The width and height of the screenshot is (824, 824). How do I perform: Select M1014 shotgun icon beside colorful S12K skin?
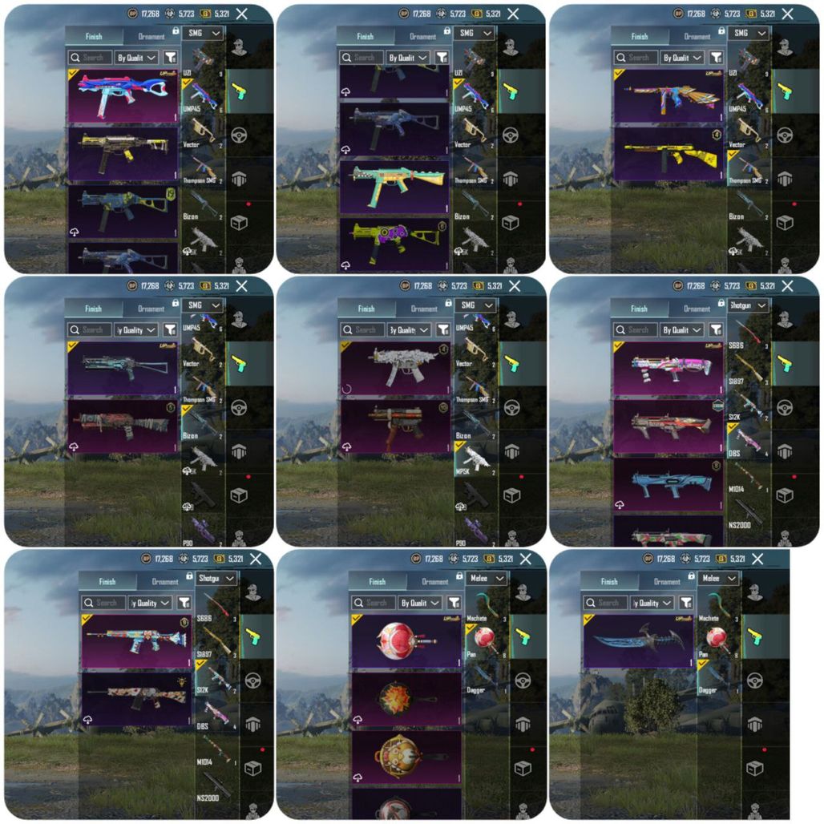tap(217, 750)
